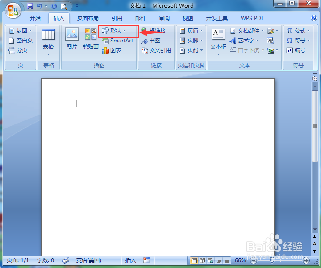
Task: Click the zoom slider handle
Action: pyautogui.click(x=272, y=260)
